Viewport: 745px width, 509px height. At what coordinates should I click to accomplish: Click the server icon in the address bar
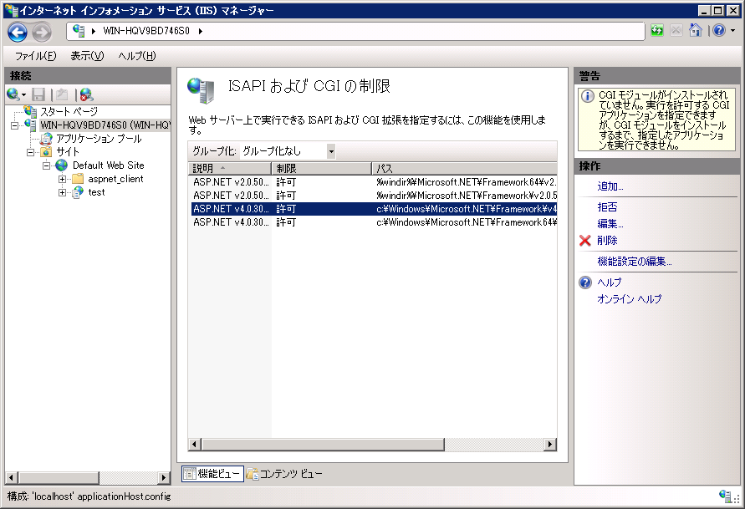[x=79, y=31]
